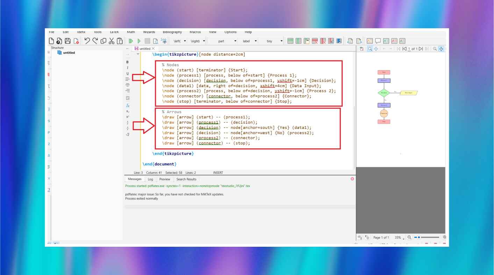
Task: Open PDF viewer with View icon
Action: click(x=156, y=41)
